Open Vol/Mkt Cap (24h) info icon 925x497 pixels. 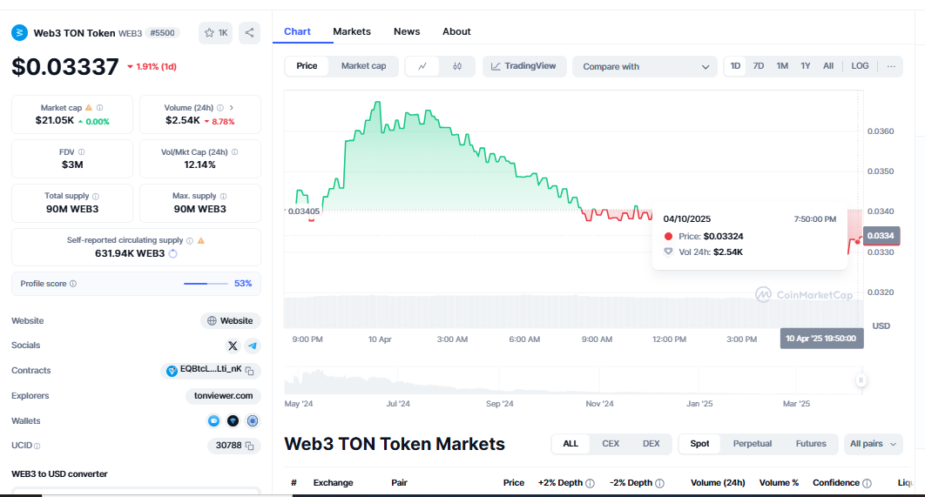coord(235,152)
